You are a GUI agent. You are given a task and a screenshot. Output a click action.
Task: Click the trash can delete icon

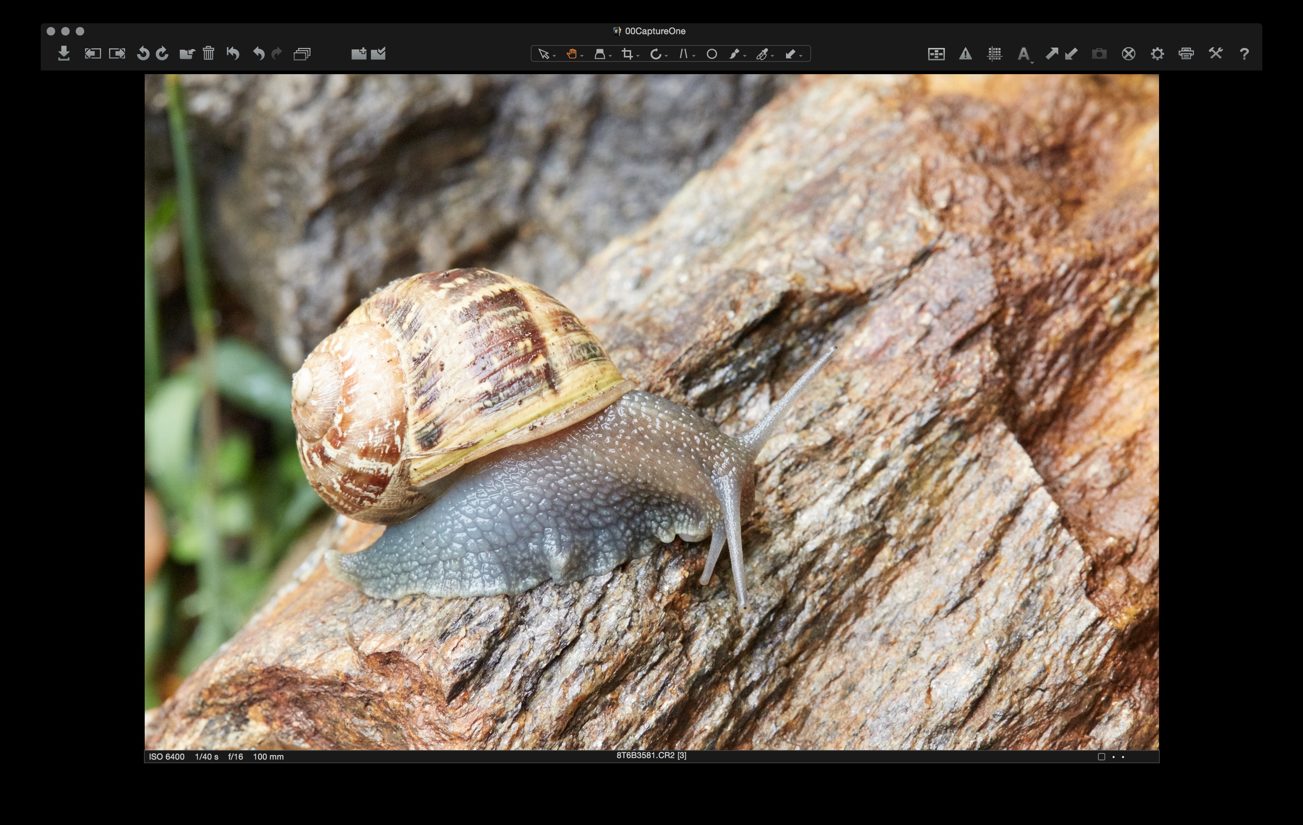[x=208, y=53]
